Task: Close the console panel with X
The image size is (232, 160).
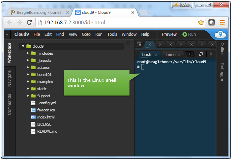Action: (x=211, y=54)
